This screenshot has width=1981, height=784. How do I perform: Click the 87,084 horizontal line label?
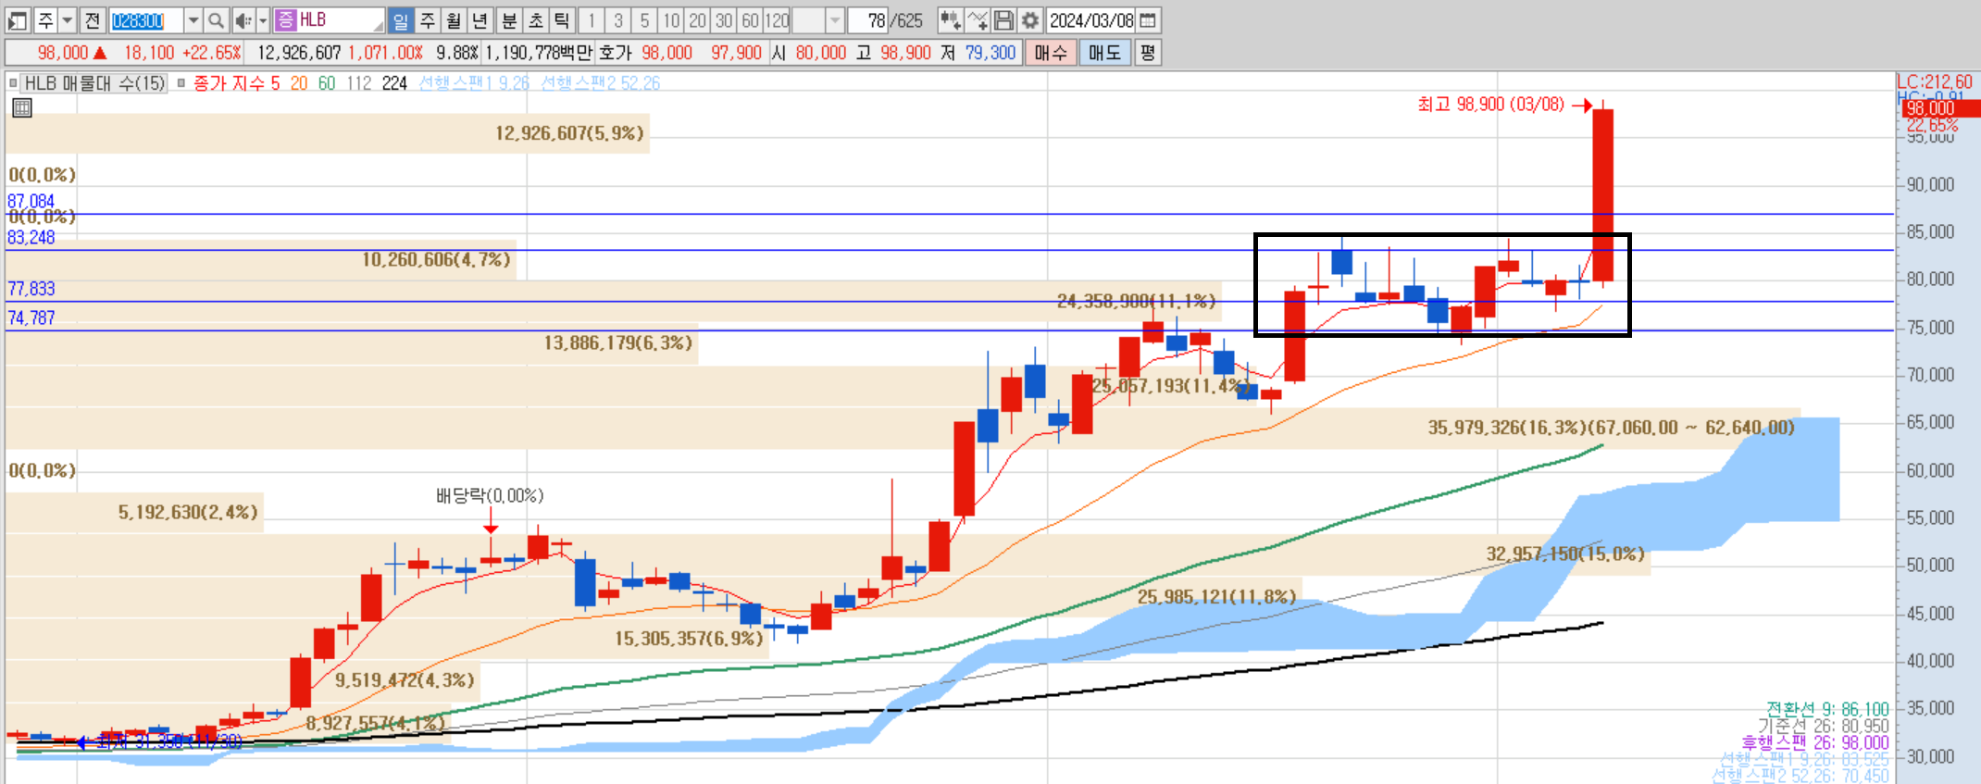pos(31,201)
